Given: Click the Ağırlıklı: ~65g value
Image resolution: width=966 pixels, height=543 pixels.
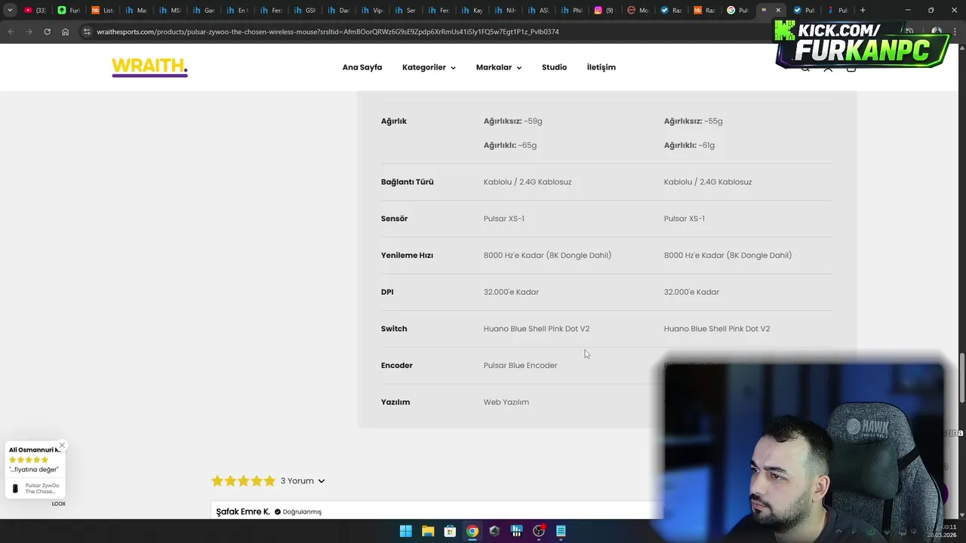Looking at the screenshot, I should pos(510,145).
